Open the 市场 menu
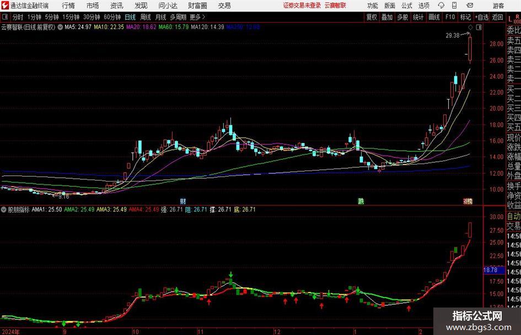The image size is (521, 335). click(x=93, y=6)
